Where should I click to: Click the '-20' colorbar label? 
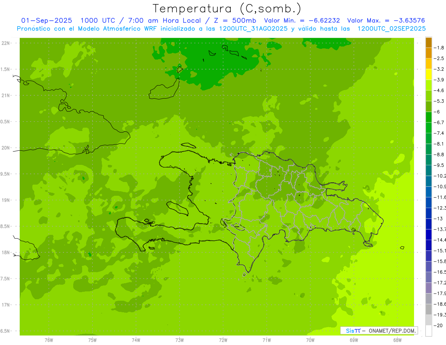coord(438,325)
